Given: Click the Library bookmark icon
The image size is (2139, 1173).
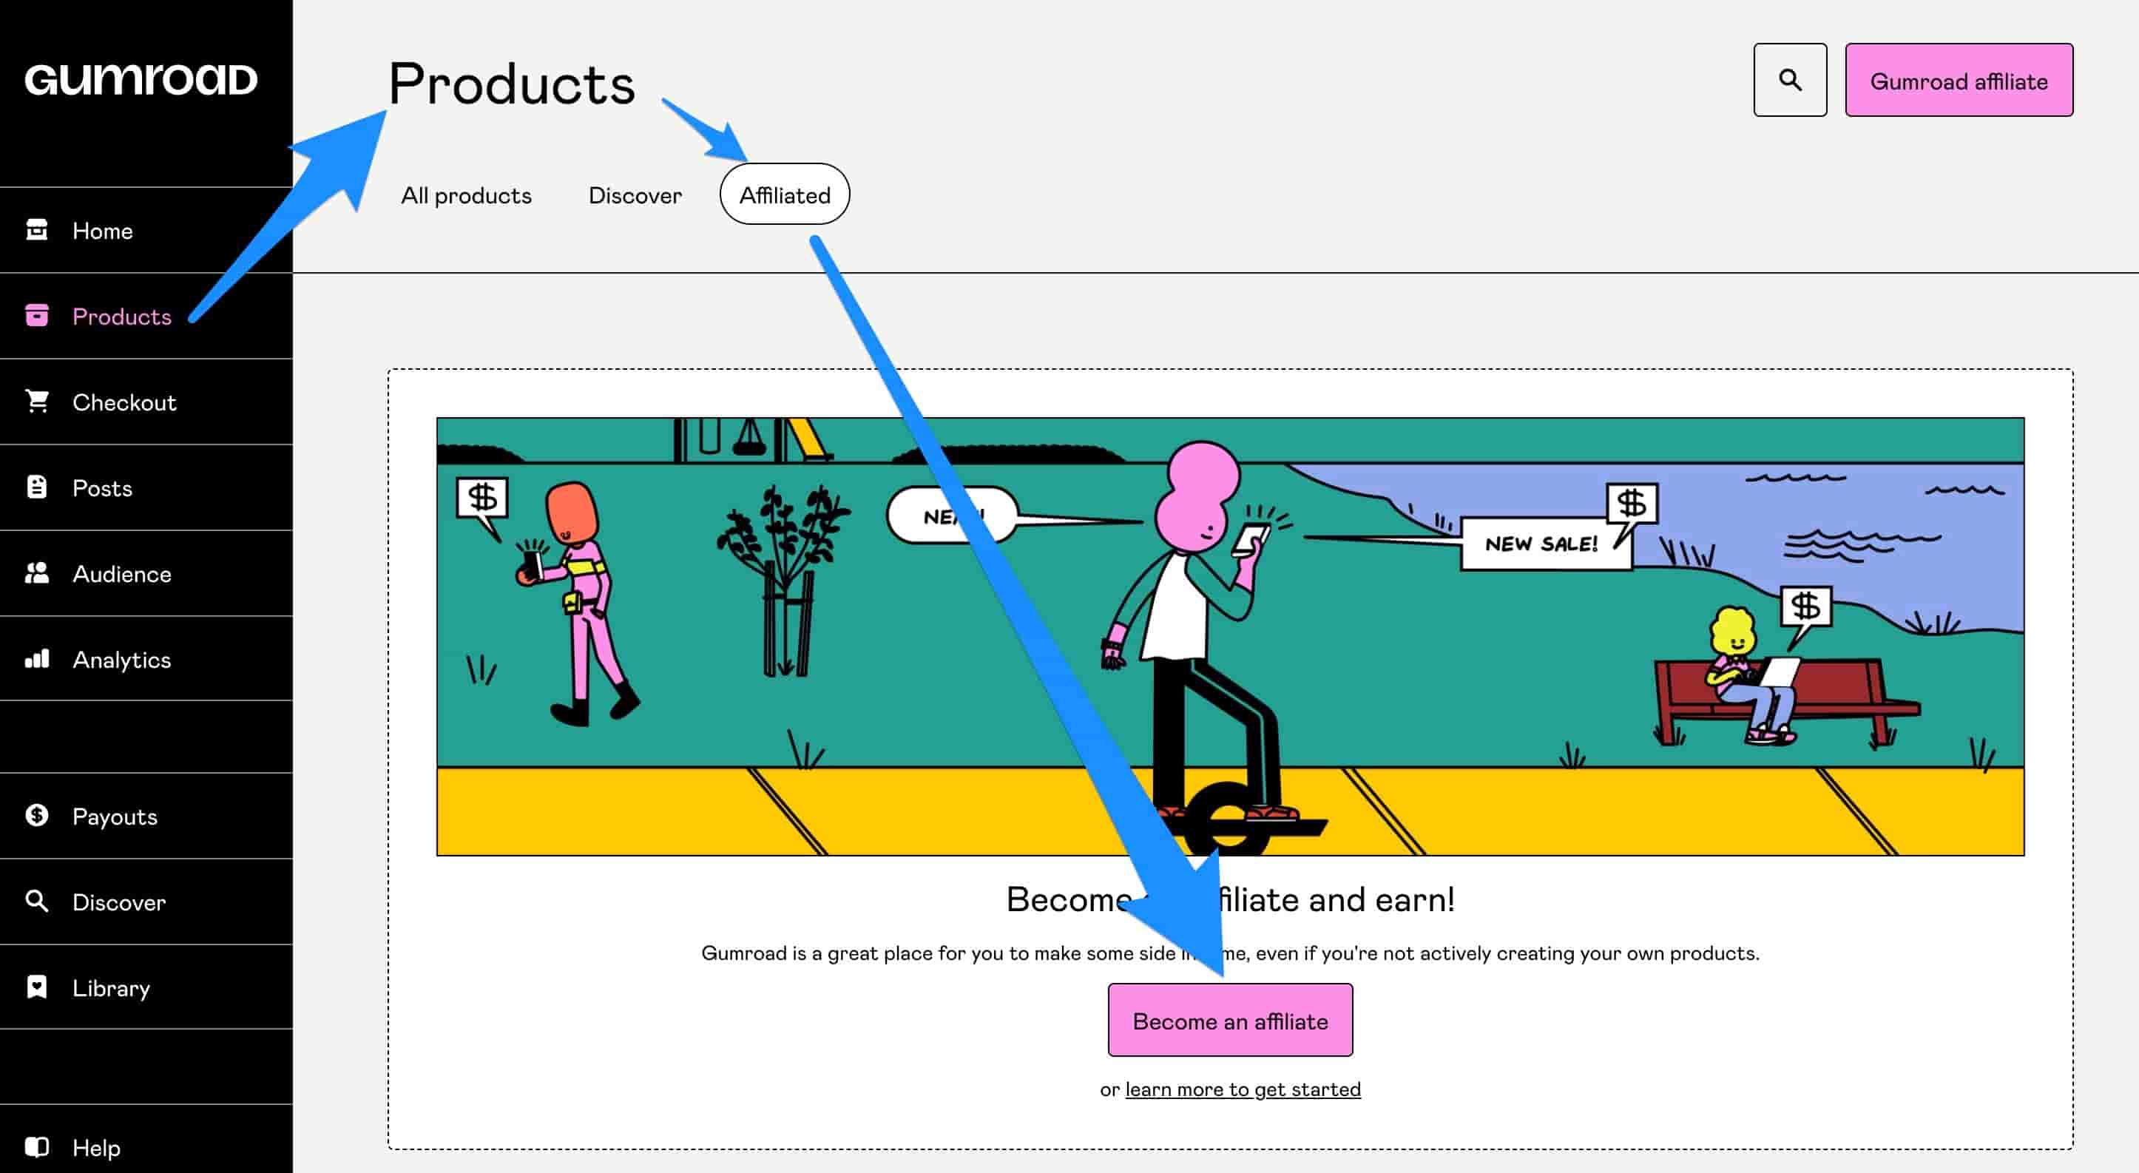Looking at the screenshot, I should (36, 987).
